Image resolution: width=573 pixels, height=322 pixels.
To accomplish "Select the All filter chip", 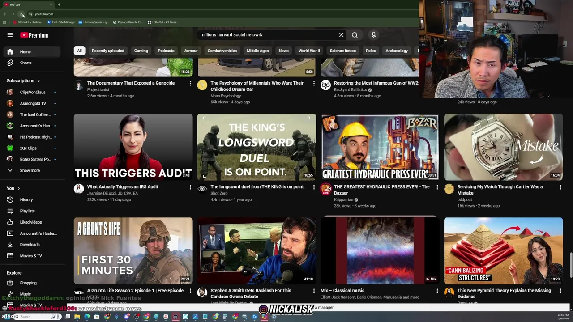I will (x=79, y=51).
